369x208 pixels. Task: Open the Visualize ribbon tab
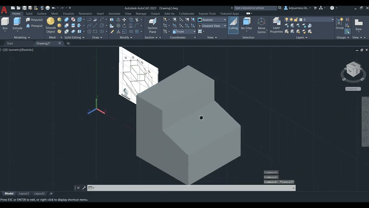tap(68, 14)
